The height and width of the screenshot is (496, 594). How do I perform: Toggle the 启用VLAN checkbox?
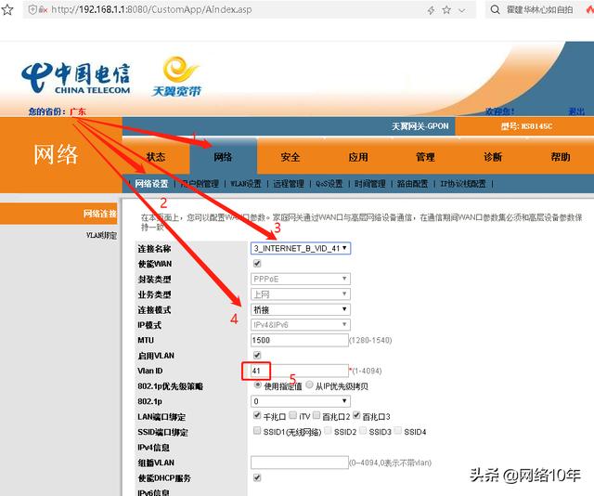257,355
